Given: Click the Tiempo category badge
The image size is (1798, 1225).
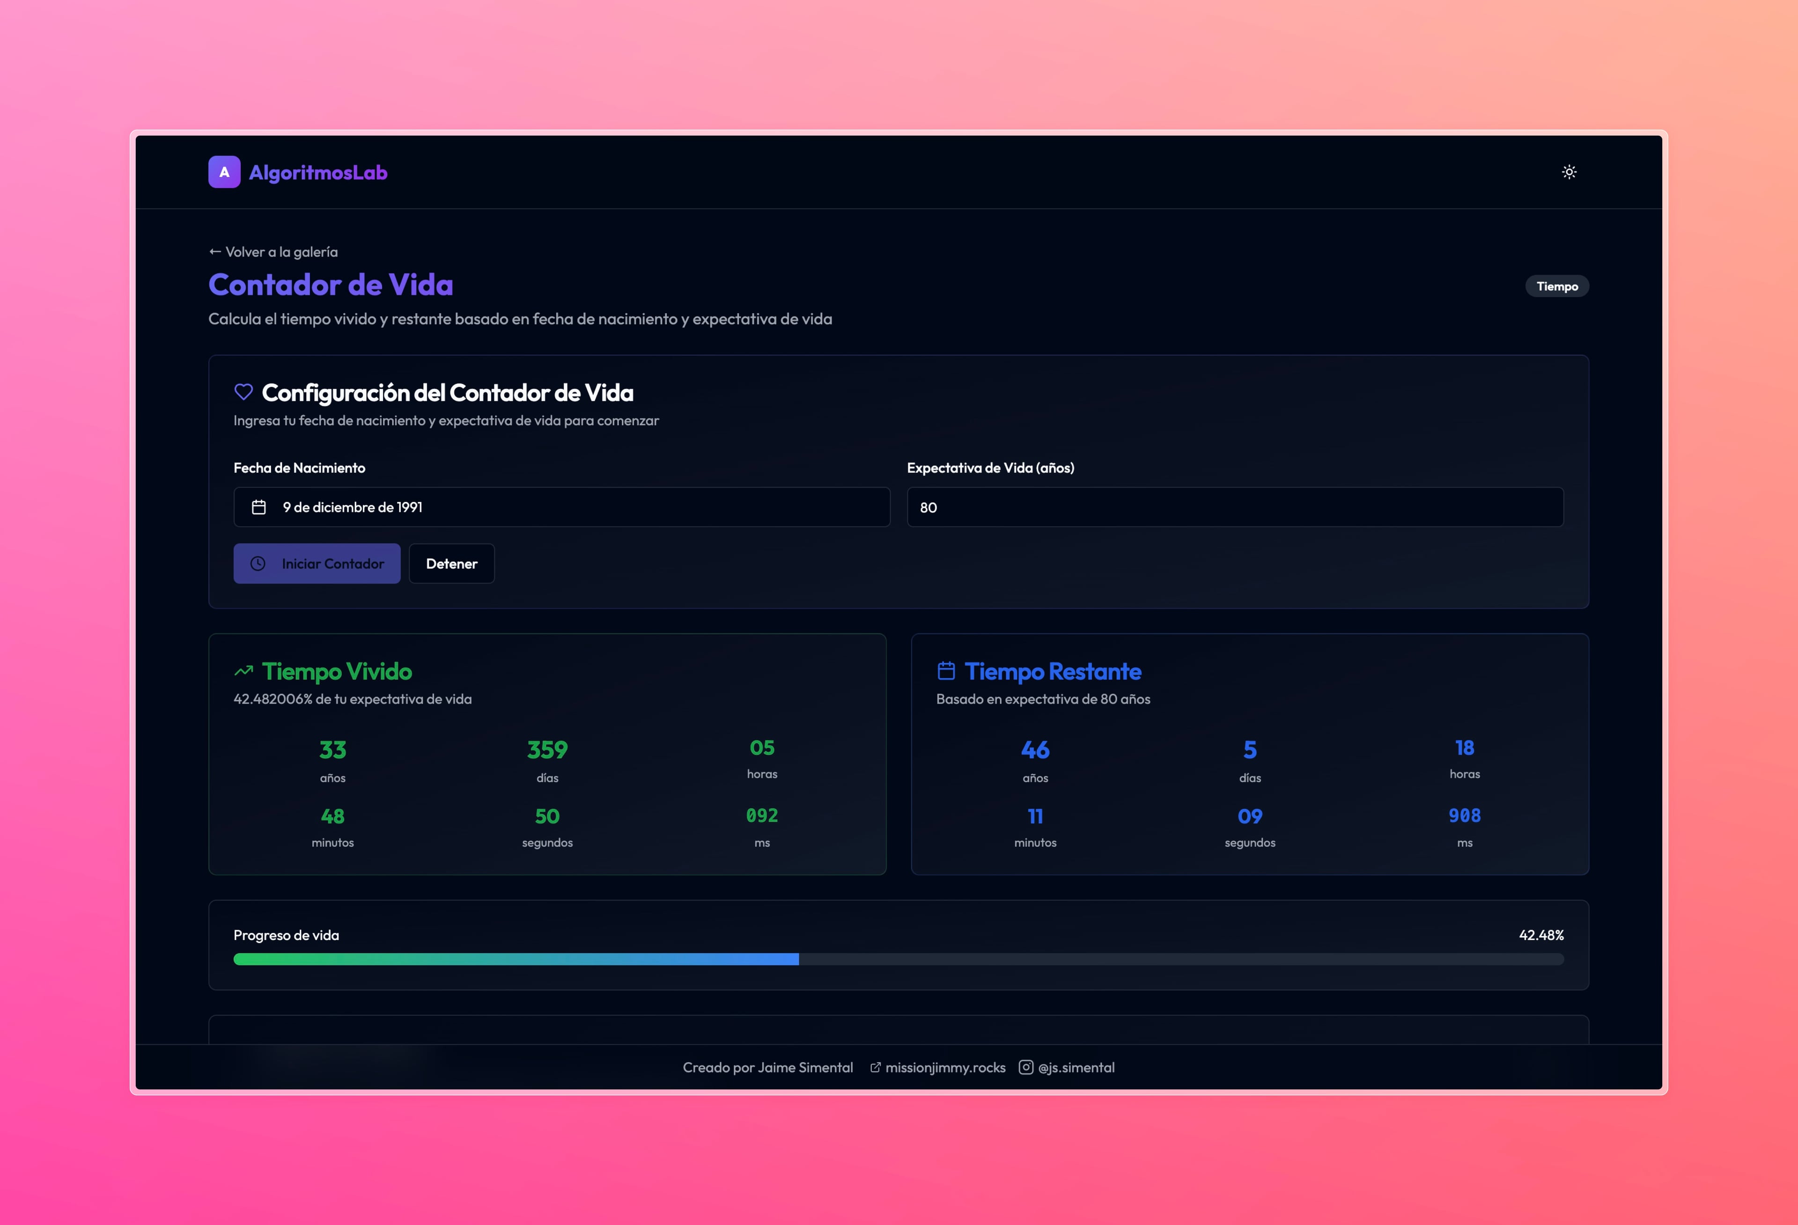Looking at the screenshot, I should tap(1556, 286).
